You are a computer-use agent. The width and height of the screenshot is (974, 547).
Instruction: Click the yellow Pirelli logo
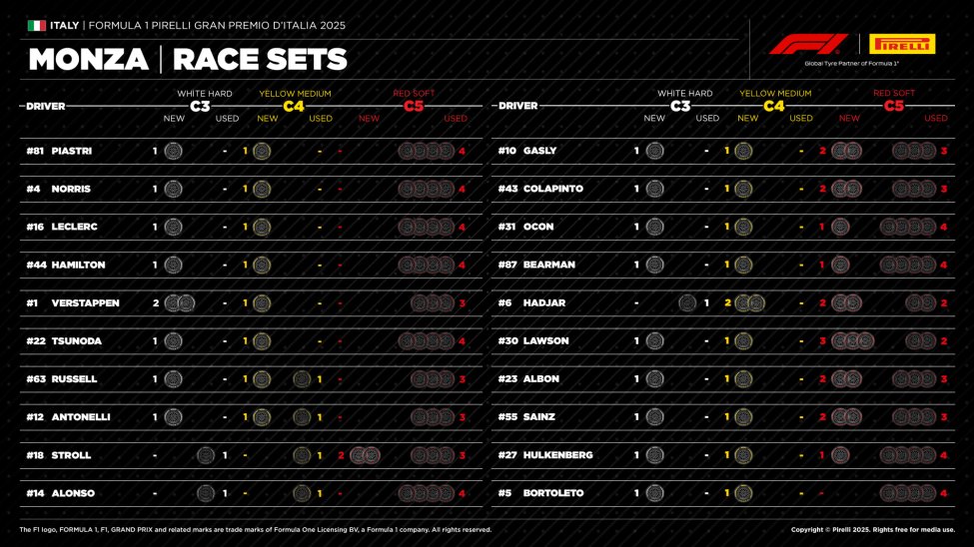click(x=902, y=44)
